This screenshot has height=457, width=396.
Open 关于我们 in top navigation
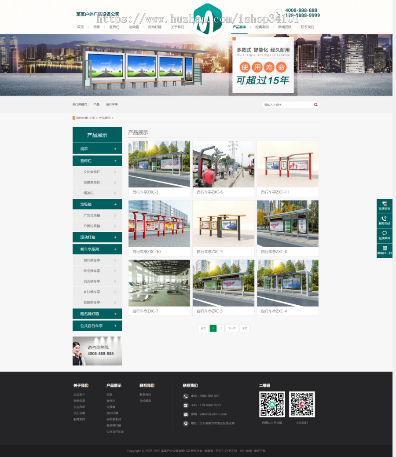(x=177, y=27)
